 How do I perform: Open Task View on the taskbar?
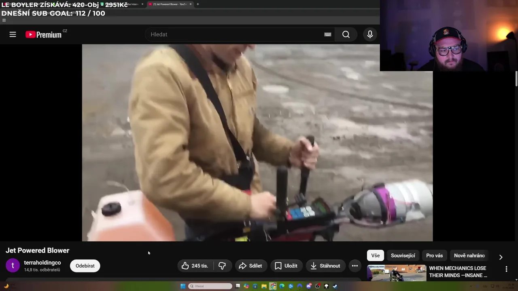pos(238,286)
